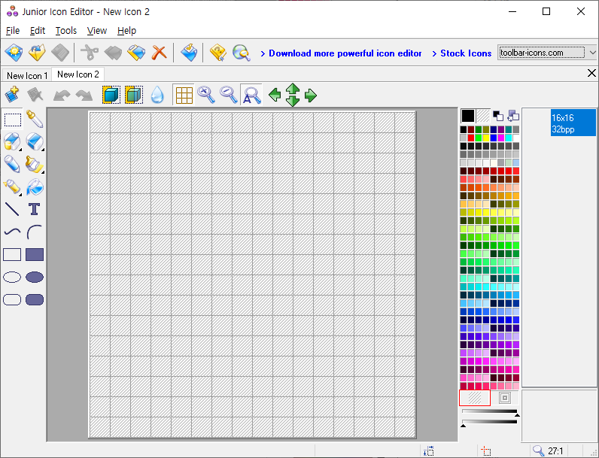Open the View menu
The image size is (599, 458).
pos(96,31)
